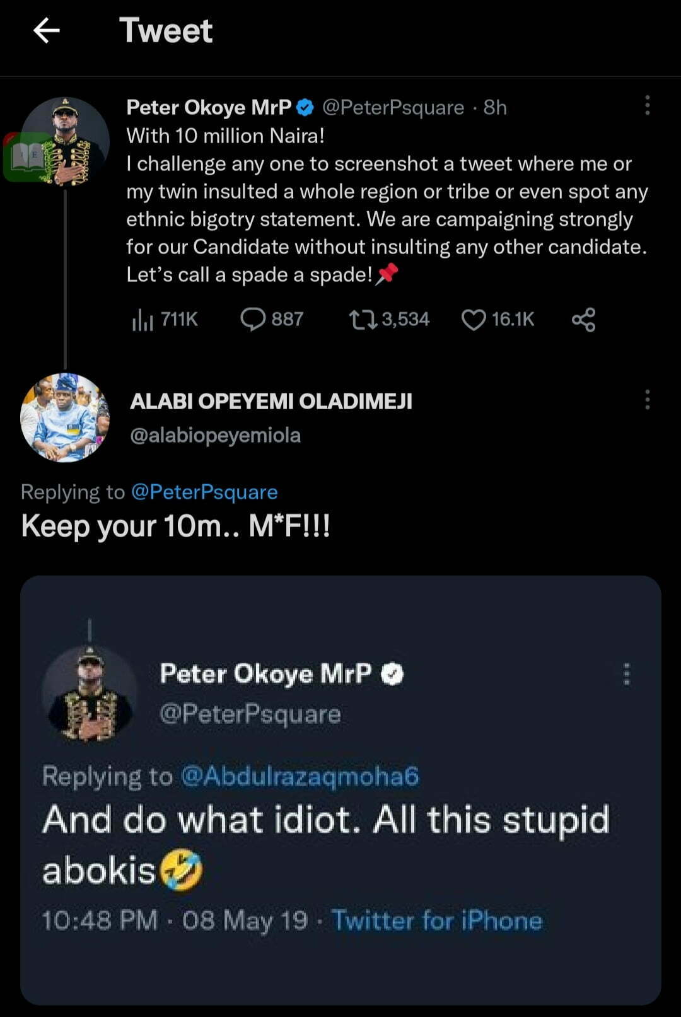Open the embedded screenshot image of old tweet
Image resolution: width=681 pixels, height=1017 pixels.
(340, 789)
